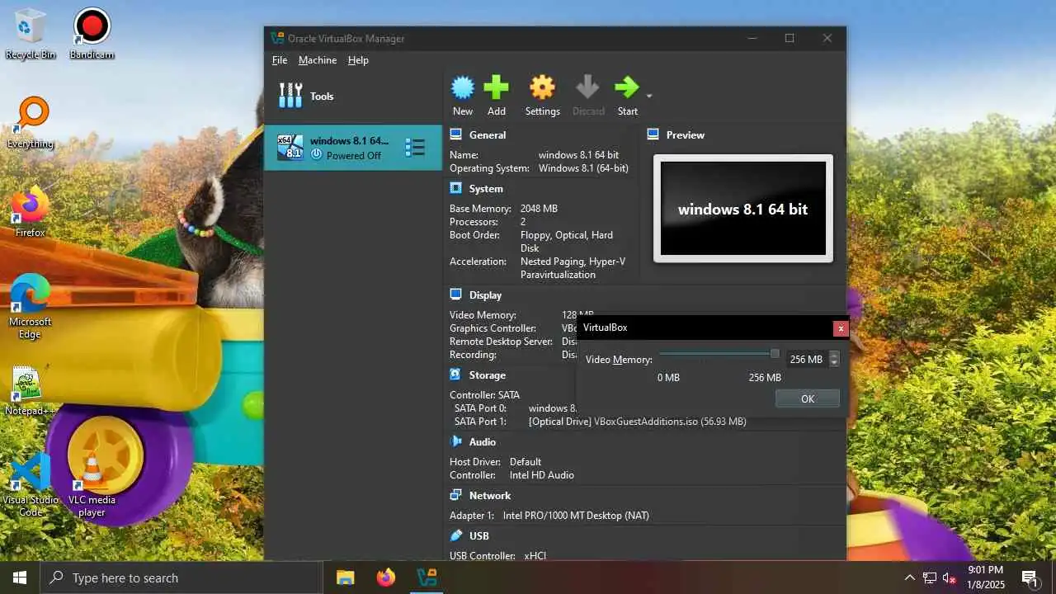Viewport: 1056px width, 594px height.
Task: Click the xHCI USB Controller value
Action: point(535,556)
